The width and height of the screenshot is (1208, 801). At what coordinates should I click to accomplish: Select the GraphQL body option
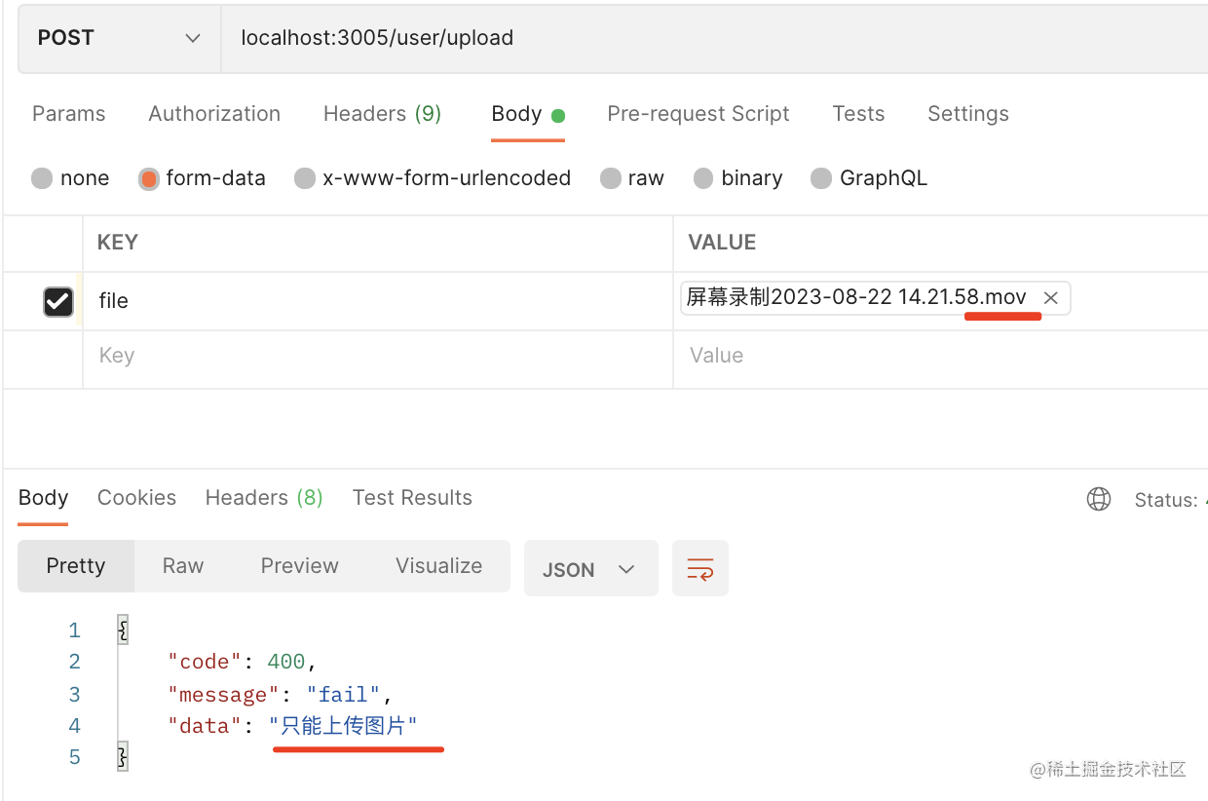click(x=821, y=178)
